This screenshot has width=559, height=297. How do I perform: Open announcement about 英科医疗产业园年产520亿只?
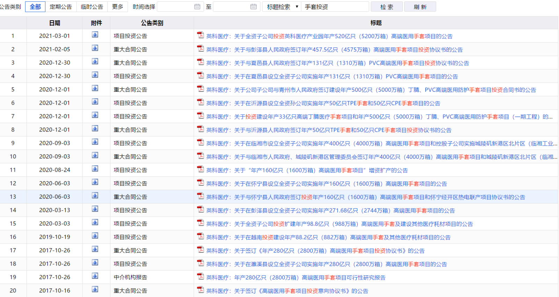[329, 36]
